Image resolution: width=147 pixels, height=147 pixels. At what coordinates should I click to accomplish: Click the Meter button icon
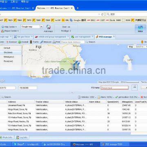[140, 29]
